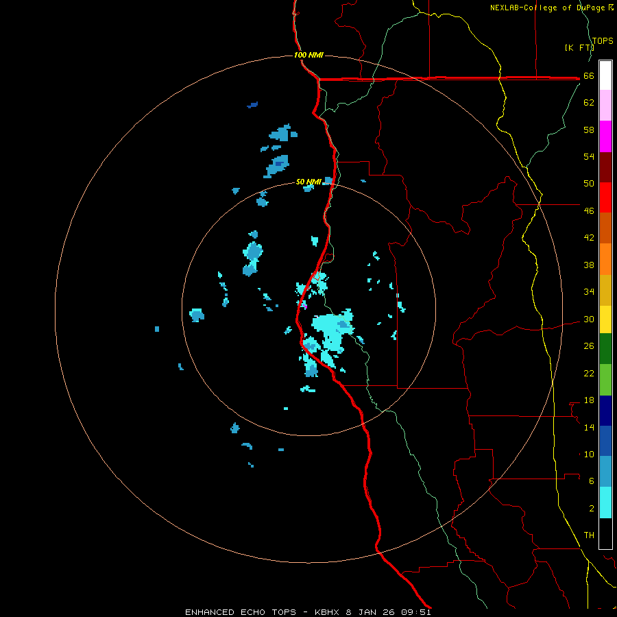Click the light blue 10 kft legend swatch
Image resolution: width=617 pixels, height=617 pixels.
pos(605,472)
